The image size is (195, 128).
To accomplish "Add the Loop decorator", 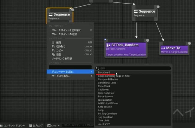I will pyautogui.click(x=101, y=110).
